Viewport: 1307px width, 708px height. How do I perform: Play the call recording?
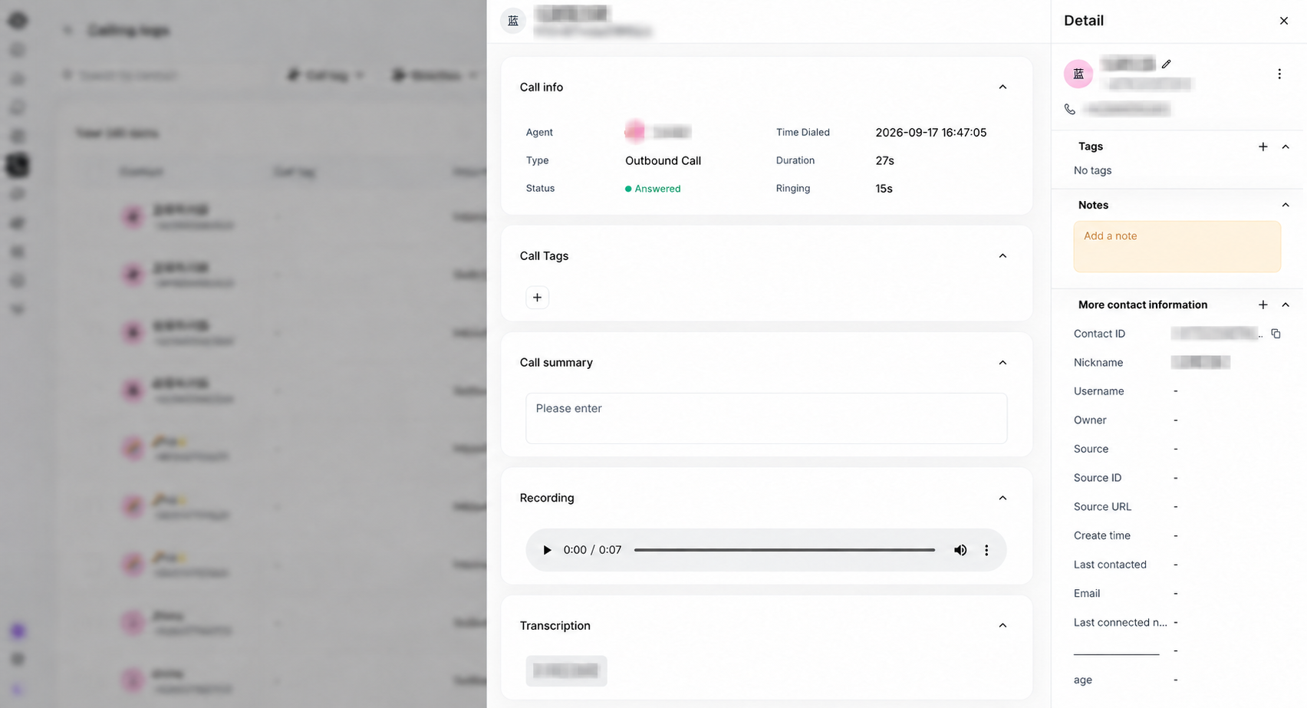click(x=547, y=550)
